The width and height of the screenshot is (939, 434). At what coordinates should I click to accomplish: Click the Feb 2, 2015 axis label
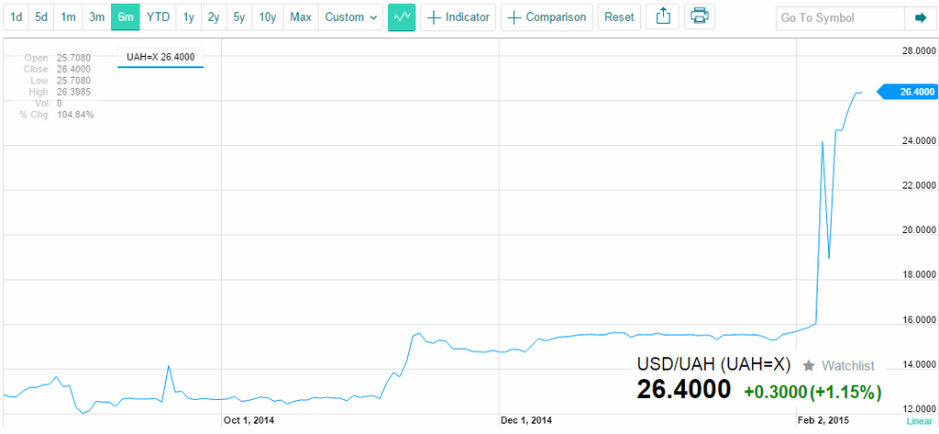point(823,419)
